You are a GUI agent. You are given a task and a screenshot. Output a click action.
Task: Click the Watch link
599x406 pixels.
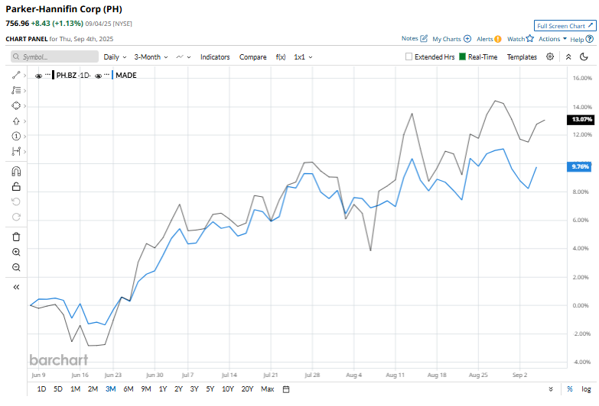(516, 39)
